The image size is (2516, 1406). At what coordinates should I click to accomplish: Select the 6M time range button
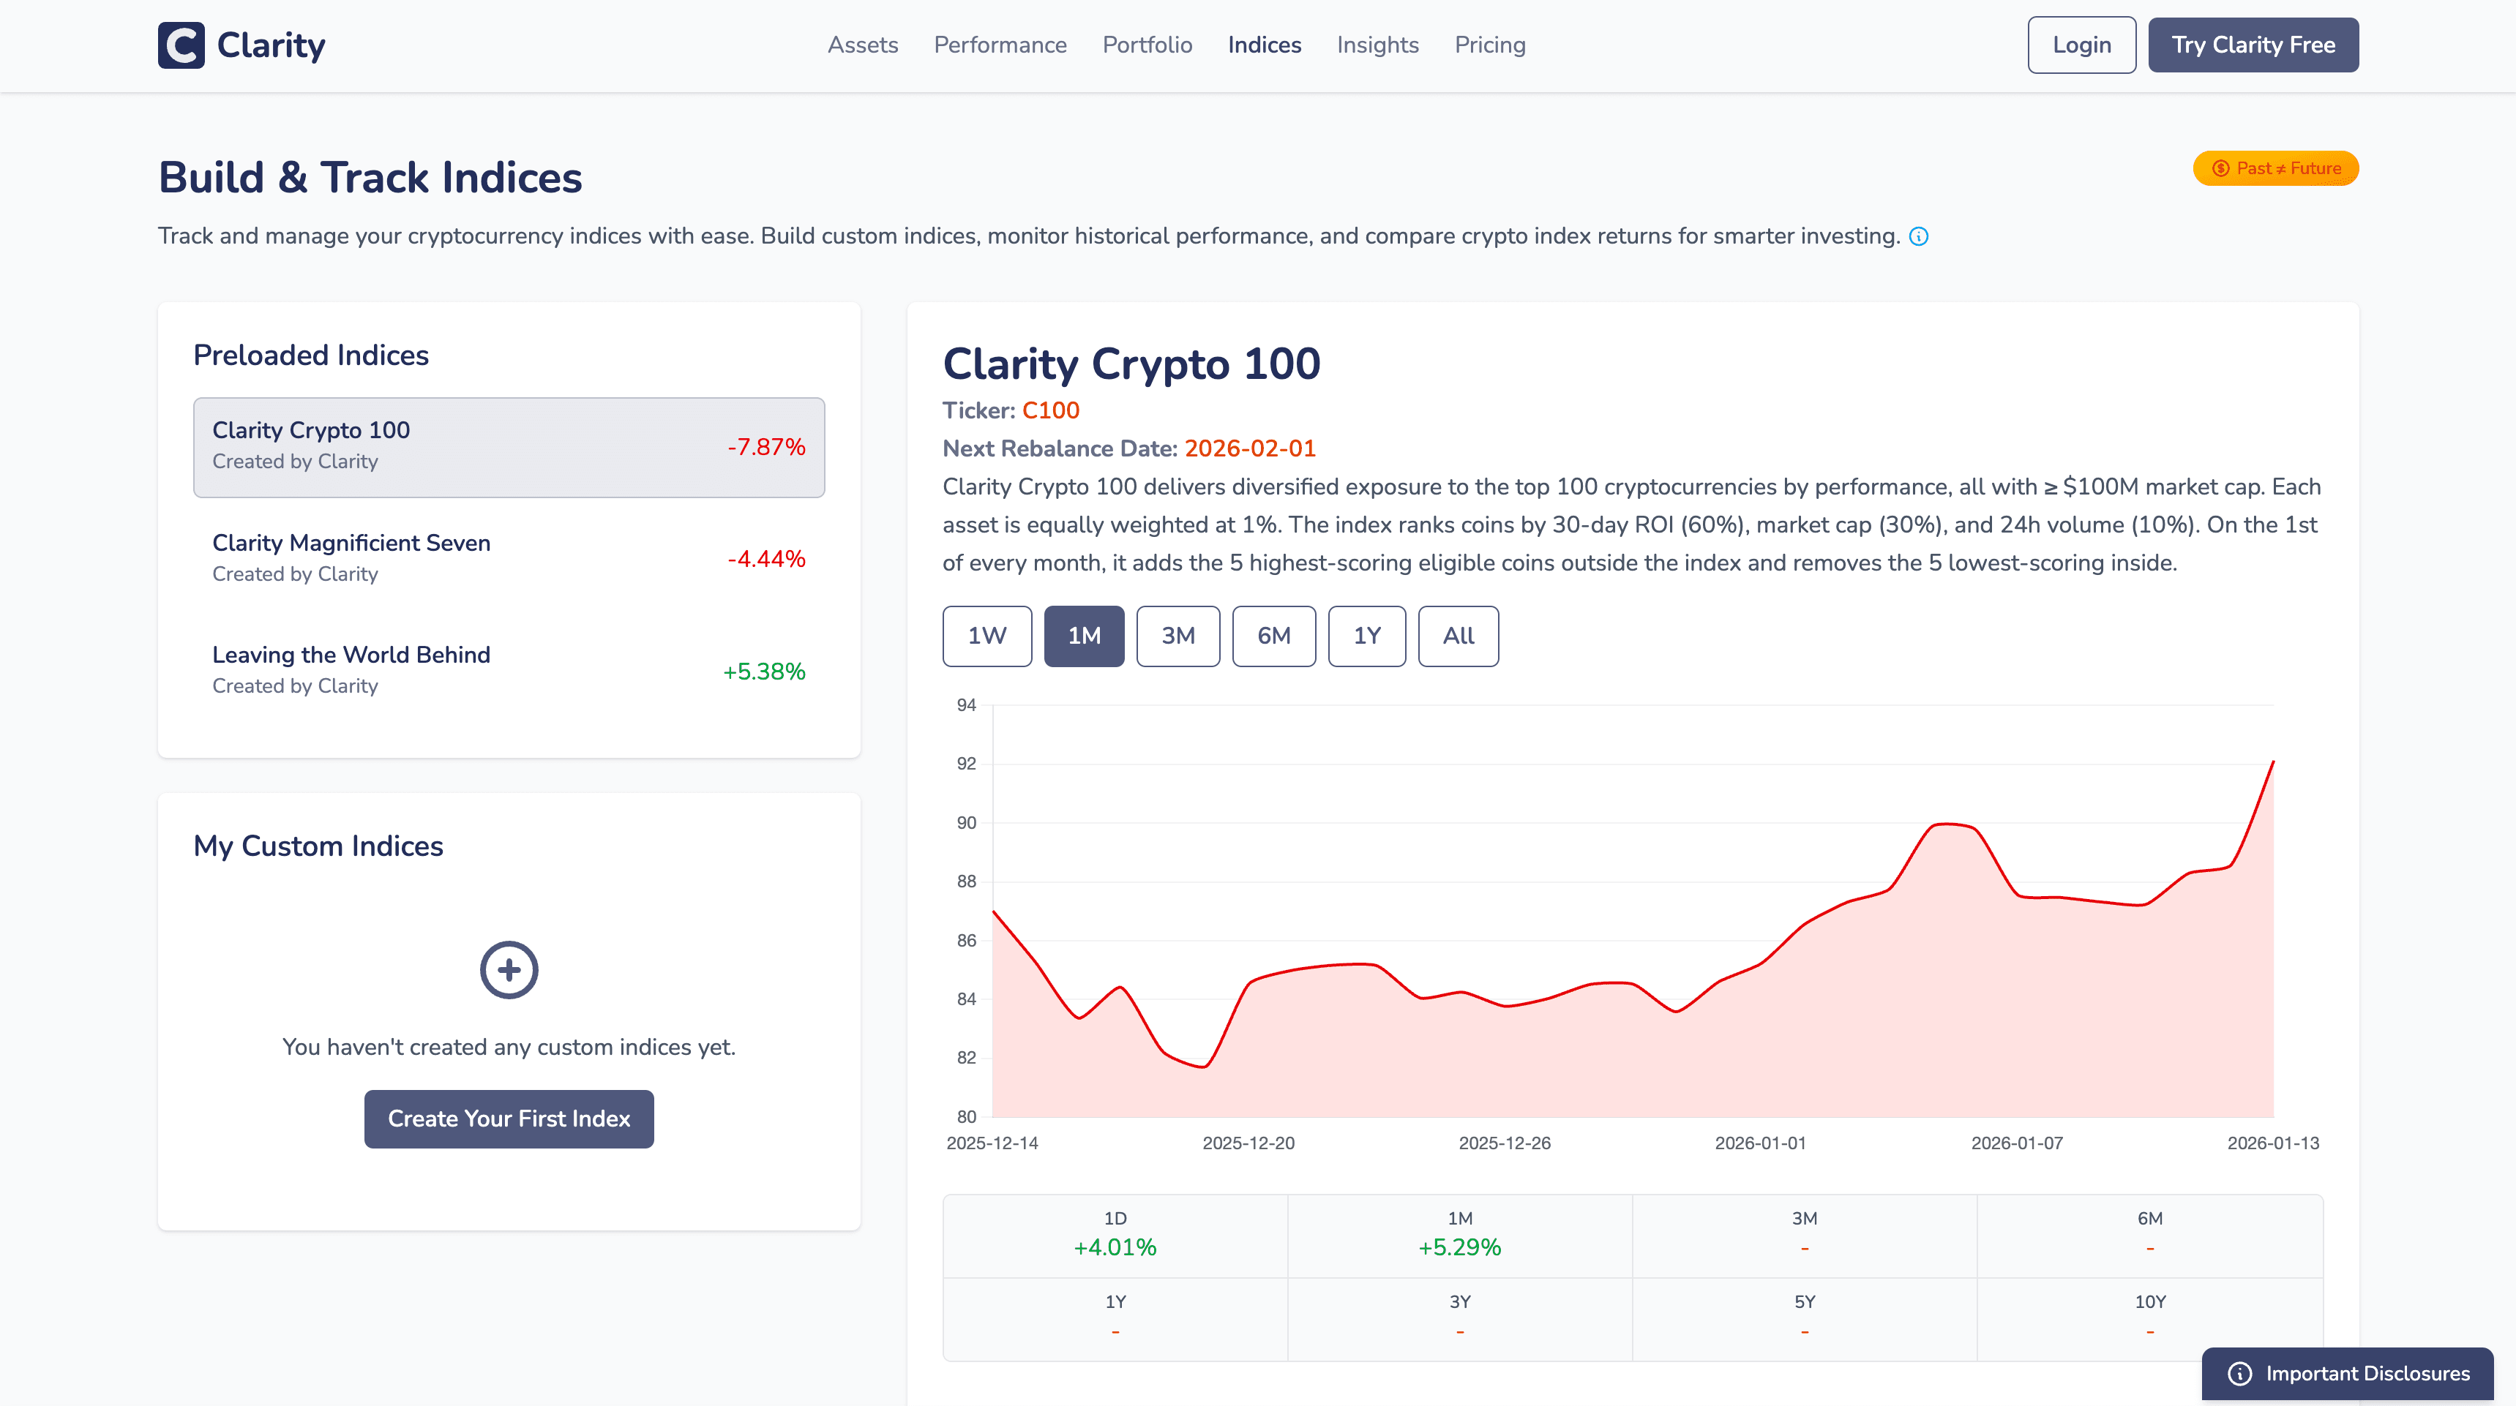[x=1273, y=636]
